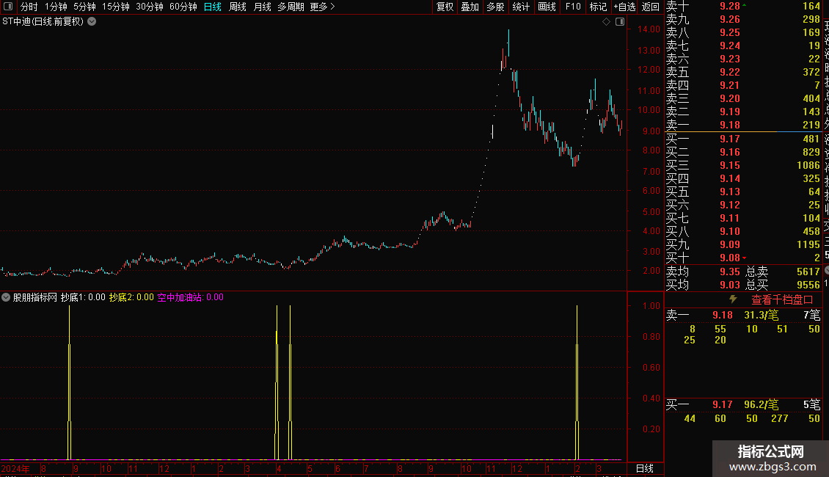Select the 15分钟 period tab
The height and width of the screenshot is (477, 829).
coord(116,7)
